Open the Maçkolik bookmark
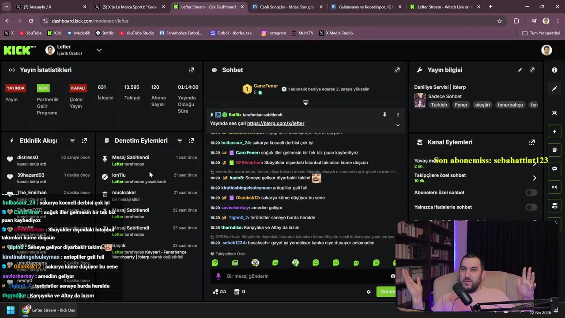The image size is (565, 318). [78, 33]
